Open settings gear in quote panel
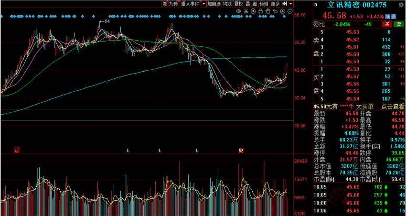 click(401, 4)
